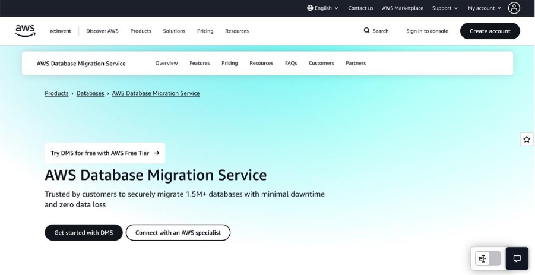
Task: Click Try DMS for free banner
Action: point(105,153)
